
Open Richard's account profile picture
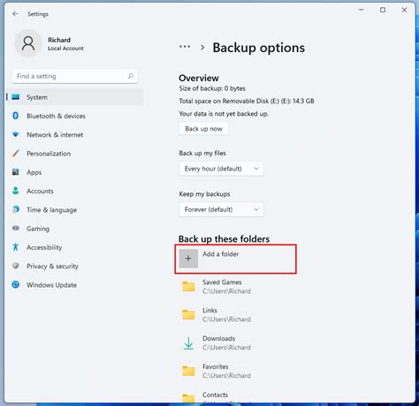[28, 43]
